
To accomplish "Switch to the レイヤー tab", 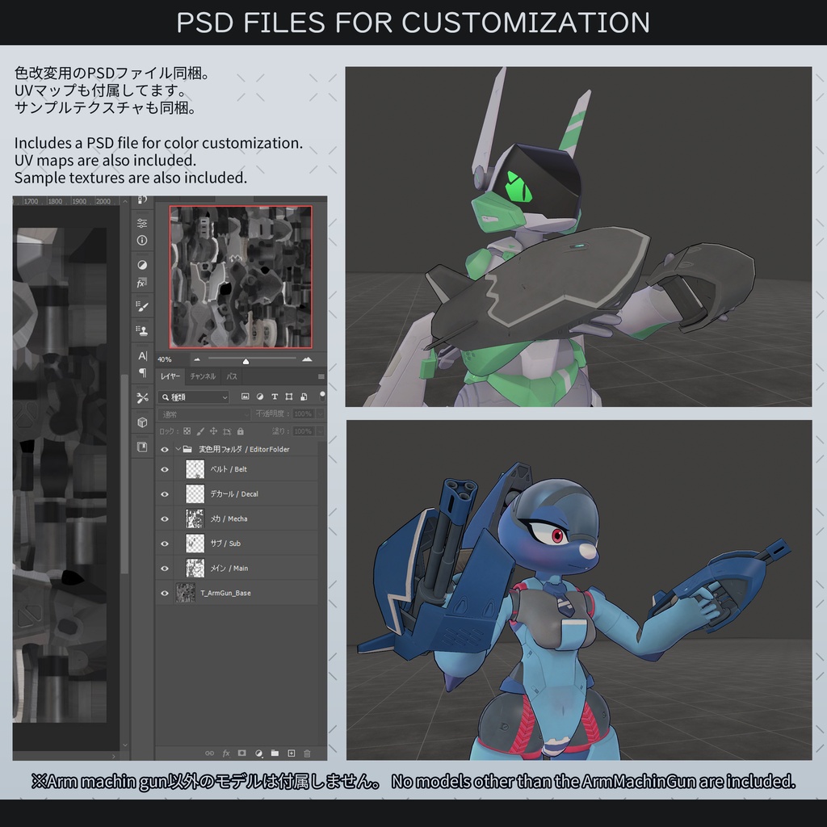I will (170, 376).
